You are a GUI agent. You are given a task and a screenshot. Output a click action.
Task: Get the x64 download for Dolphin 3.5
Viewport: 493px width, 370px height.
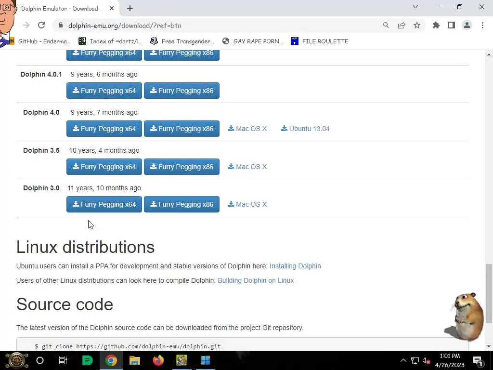click(104, 167)
